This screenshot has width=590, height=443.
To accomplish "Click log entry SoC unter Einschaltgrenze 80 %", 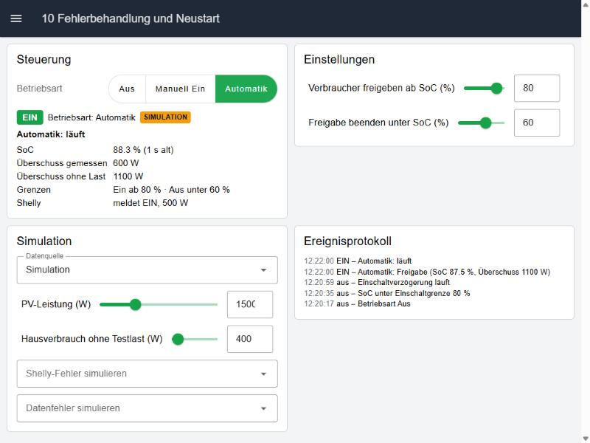I will pos(386,293).
